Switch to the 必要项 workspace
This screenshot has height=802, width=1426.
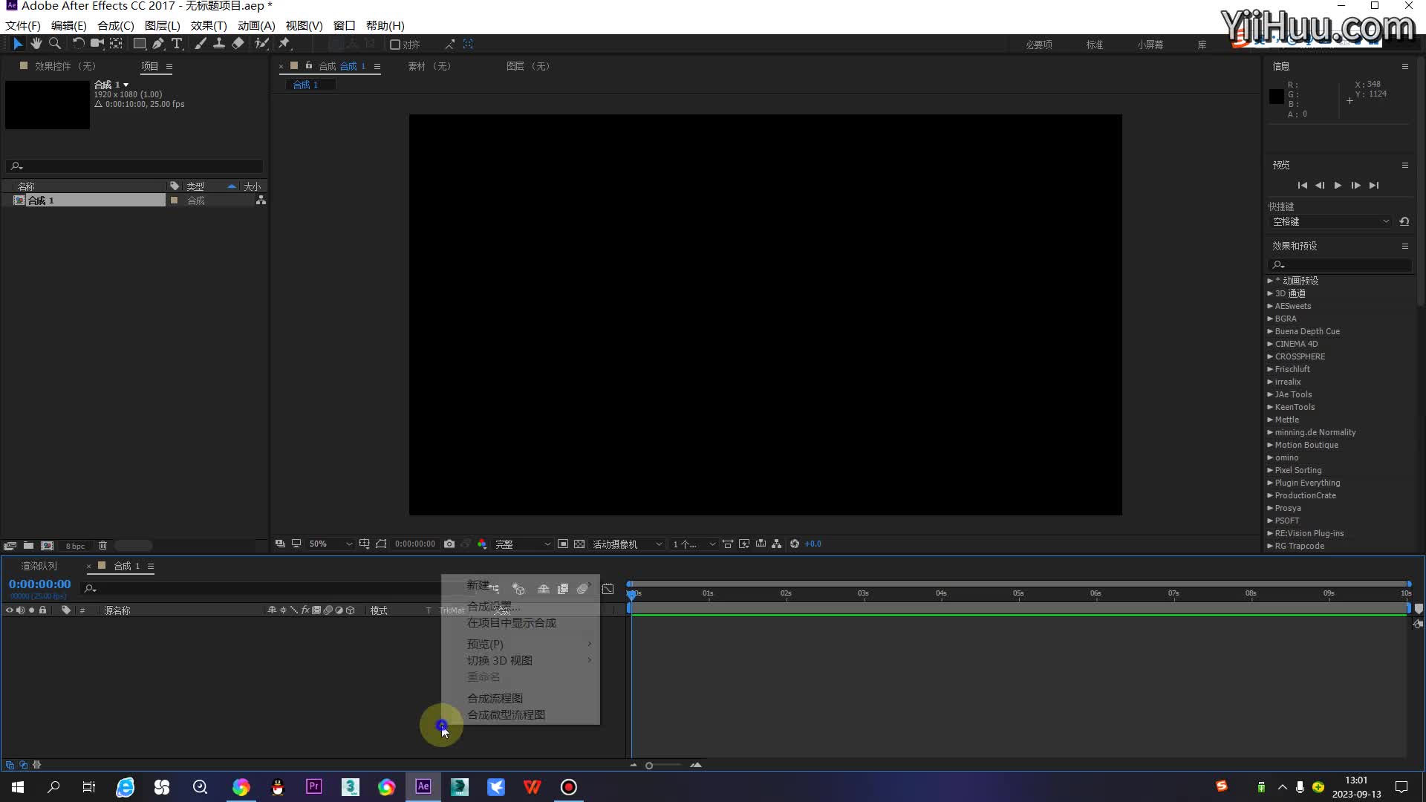click(x=1039, y=45)
